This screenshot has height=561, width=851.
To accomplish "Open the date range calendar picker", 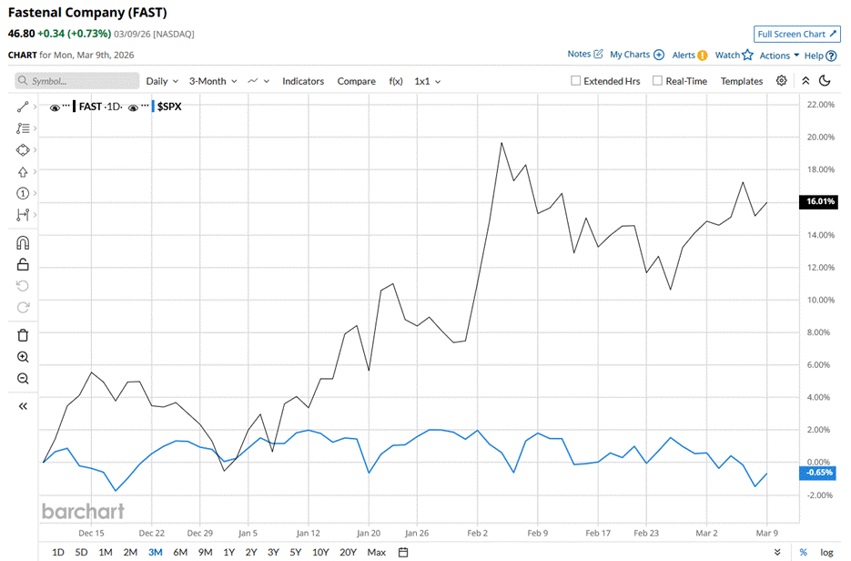I will [x=403, y=552].
